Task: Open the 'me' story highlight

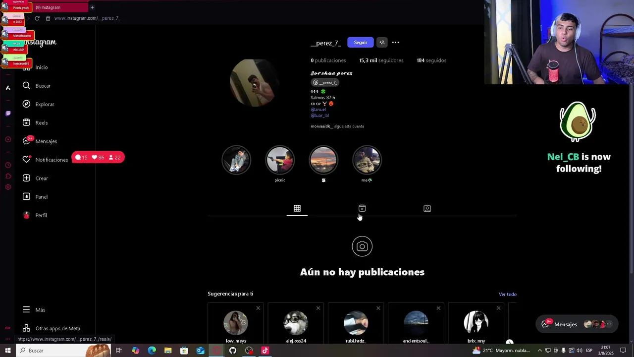Action: pyautogui.click(x=367, y=160)
